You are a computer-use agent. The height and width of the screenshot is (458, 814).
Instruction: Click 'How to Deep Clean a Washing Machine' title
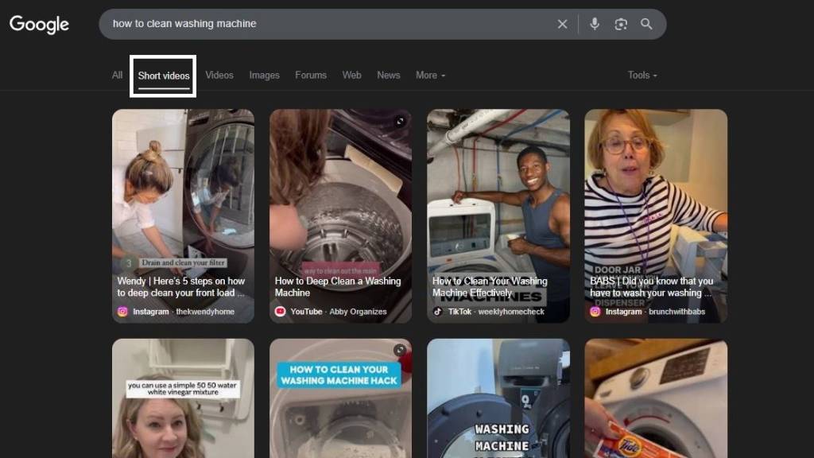pos(338,287)
